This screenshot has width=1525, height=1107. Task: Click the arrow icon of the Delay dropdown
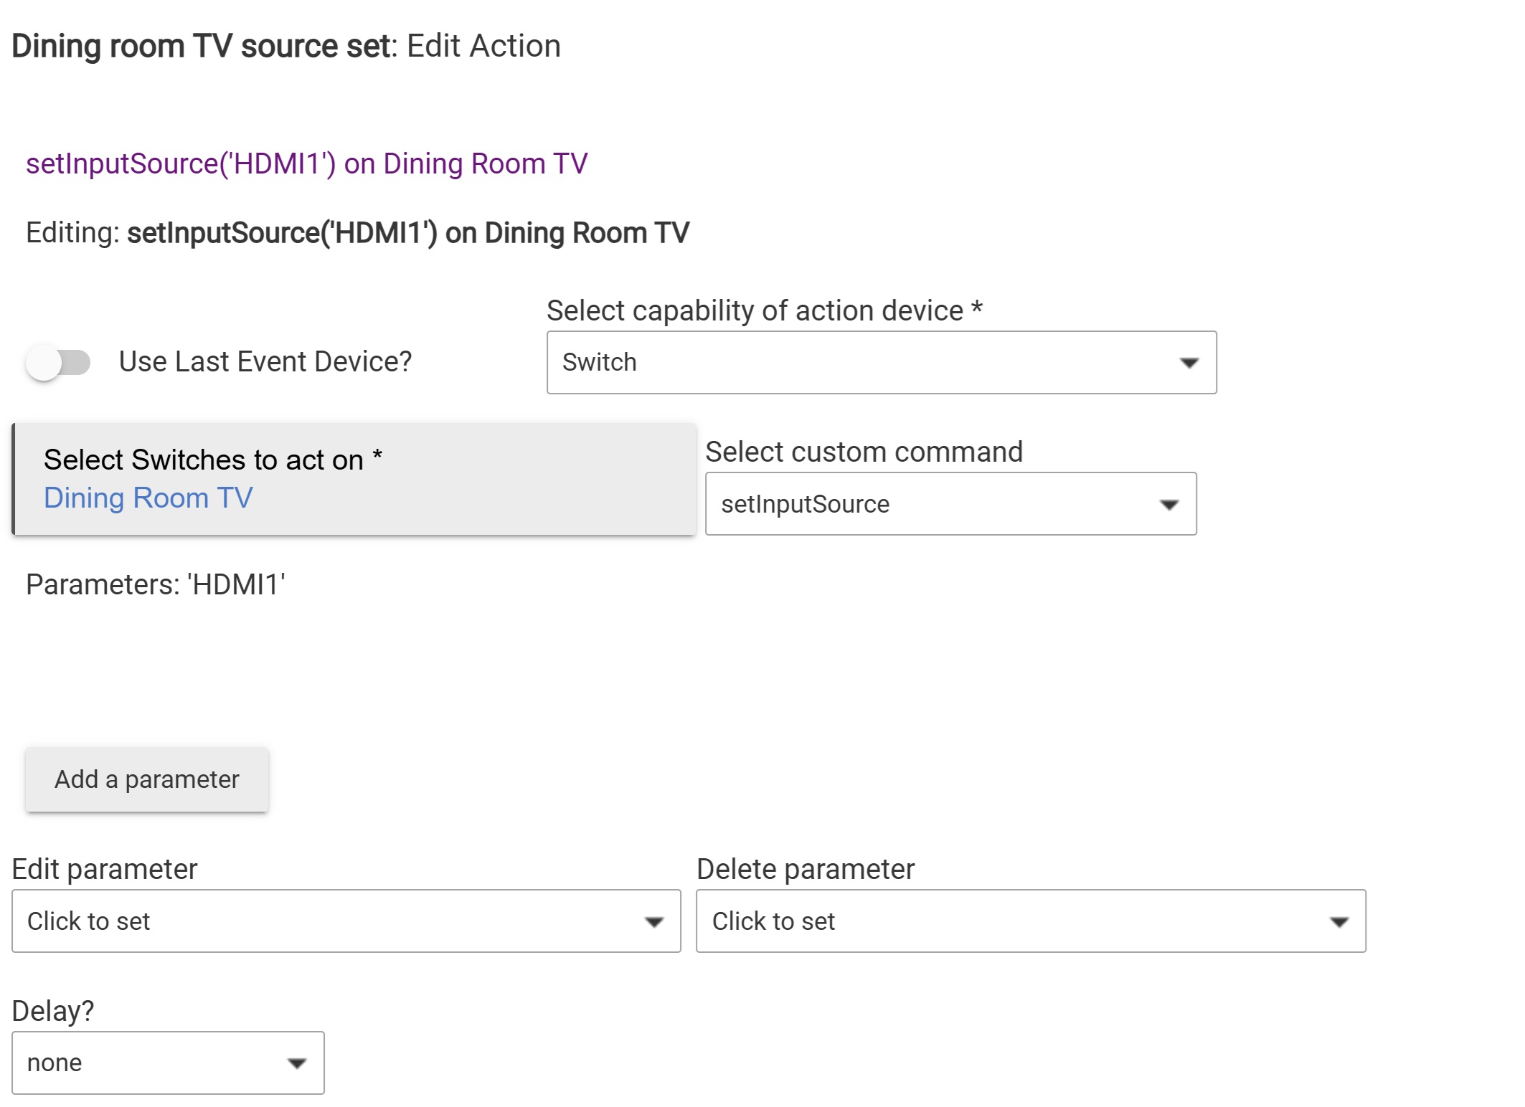pos(296,1063)
